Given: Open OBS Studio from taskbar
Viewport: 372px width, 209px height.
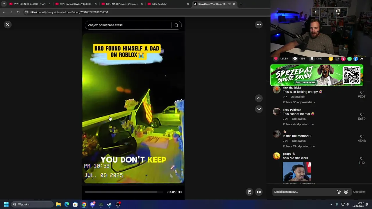Looking at the screenshot, I should (118, 204).
